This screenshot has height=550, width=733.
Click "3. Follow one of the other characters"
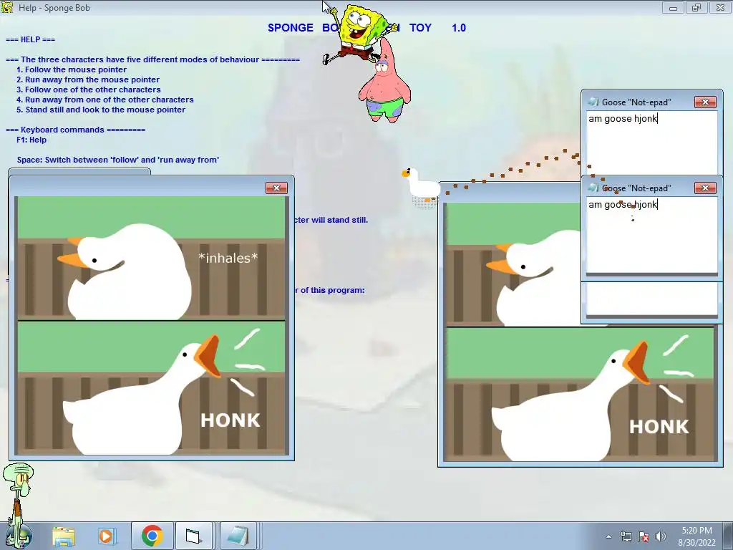point(88,90)
